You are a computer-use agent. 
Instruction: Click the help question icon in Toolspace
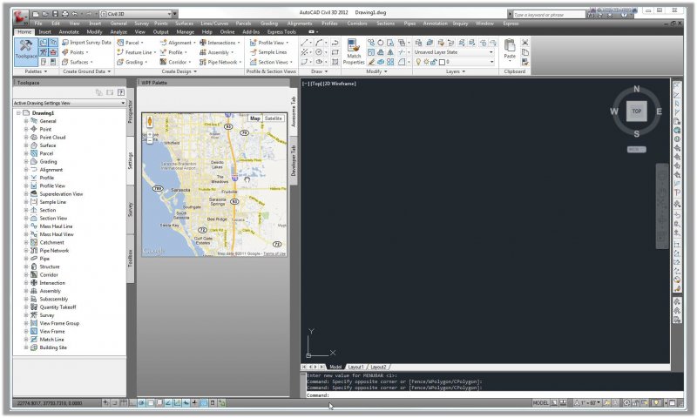pos(120,92)
